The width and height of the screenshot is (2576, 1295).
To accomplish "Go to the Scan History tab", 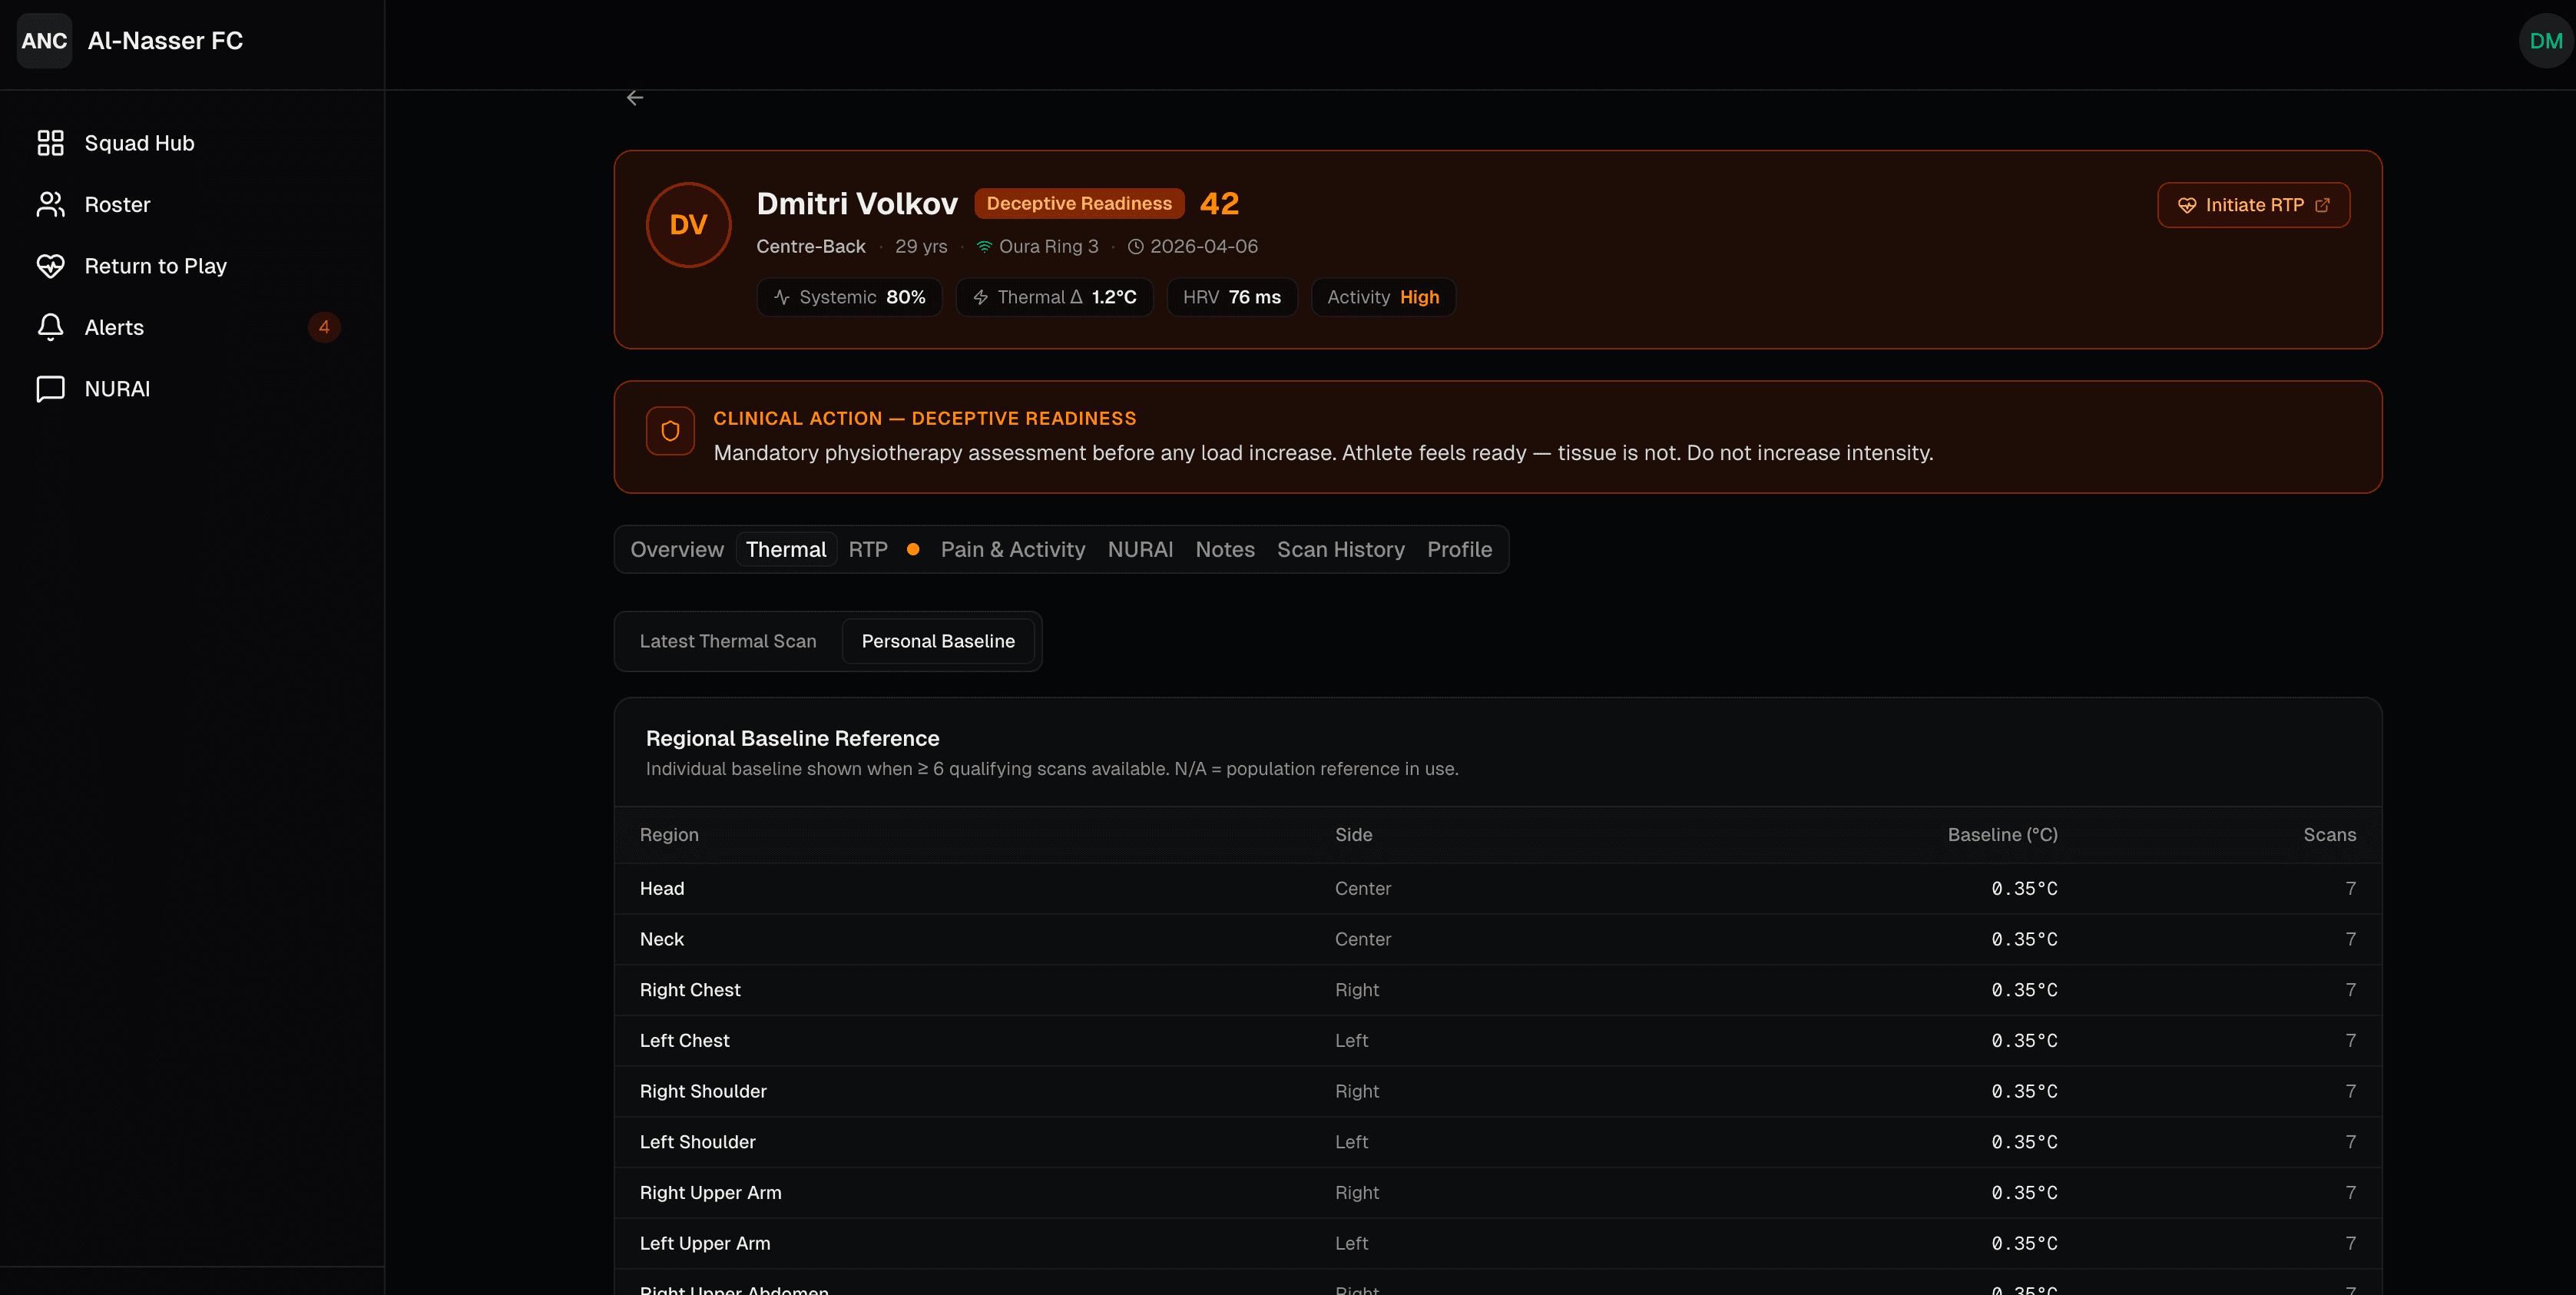I will (x=1340, y=549).
